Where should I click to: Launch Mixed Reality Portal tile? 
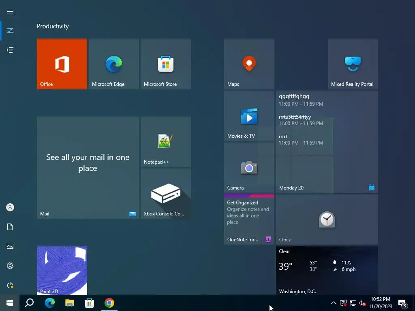353,64
